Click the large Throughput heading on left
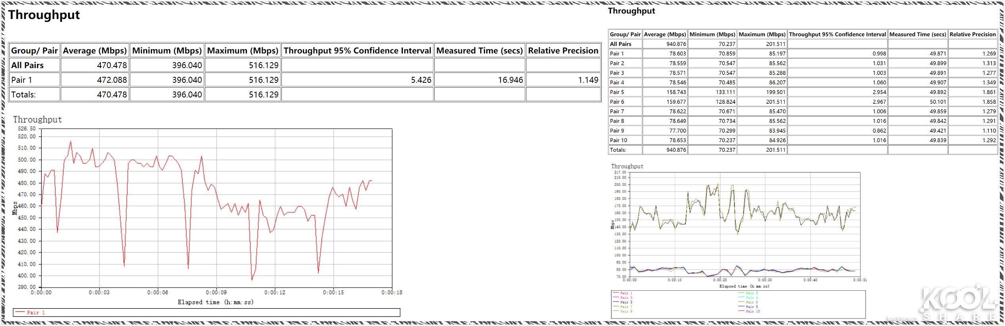The width and height of the screenshot is (1005, 326). [x=44, y=15]
